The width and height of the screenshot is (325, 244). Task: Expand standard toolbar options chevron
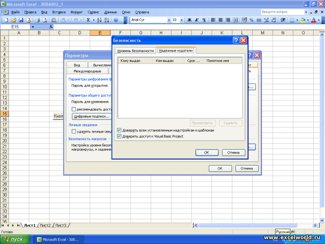coord(125,20)
